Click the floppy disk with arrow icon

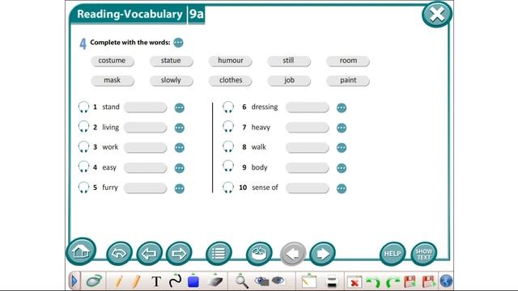[429, 282]
